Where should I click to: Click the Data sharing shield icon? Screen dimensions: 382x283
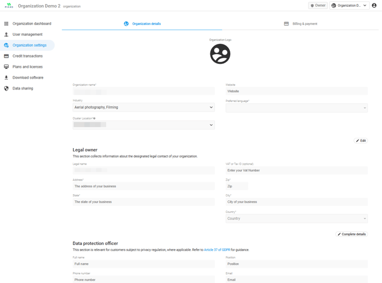coord(6,88)
